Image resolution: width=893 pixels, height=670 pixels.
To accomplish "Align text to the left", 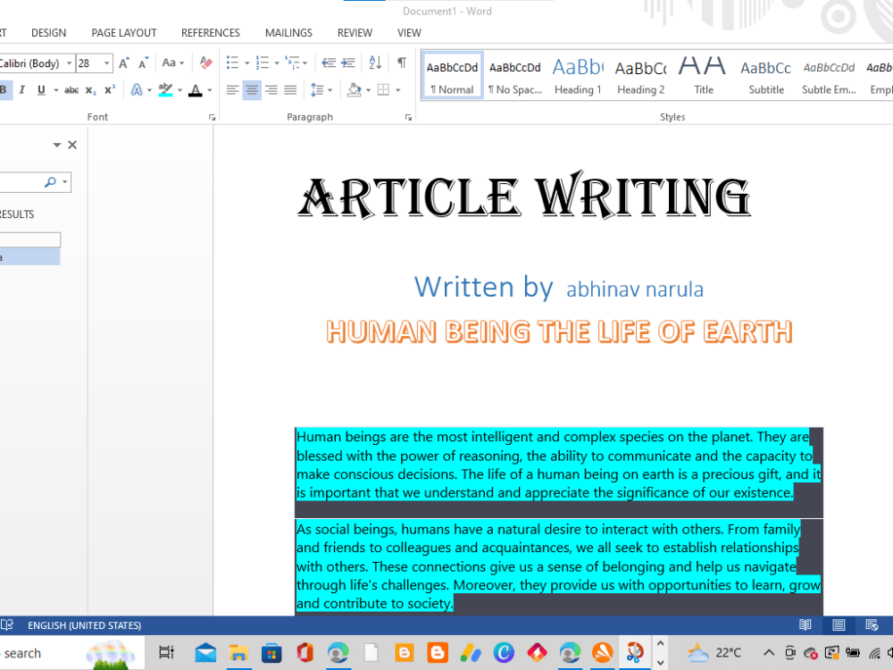I will pos(232,90).
